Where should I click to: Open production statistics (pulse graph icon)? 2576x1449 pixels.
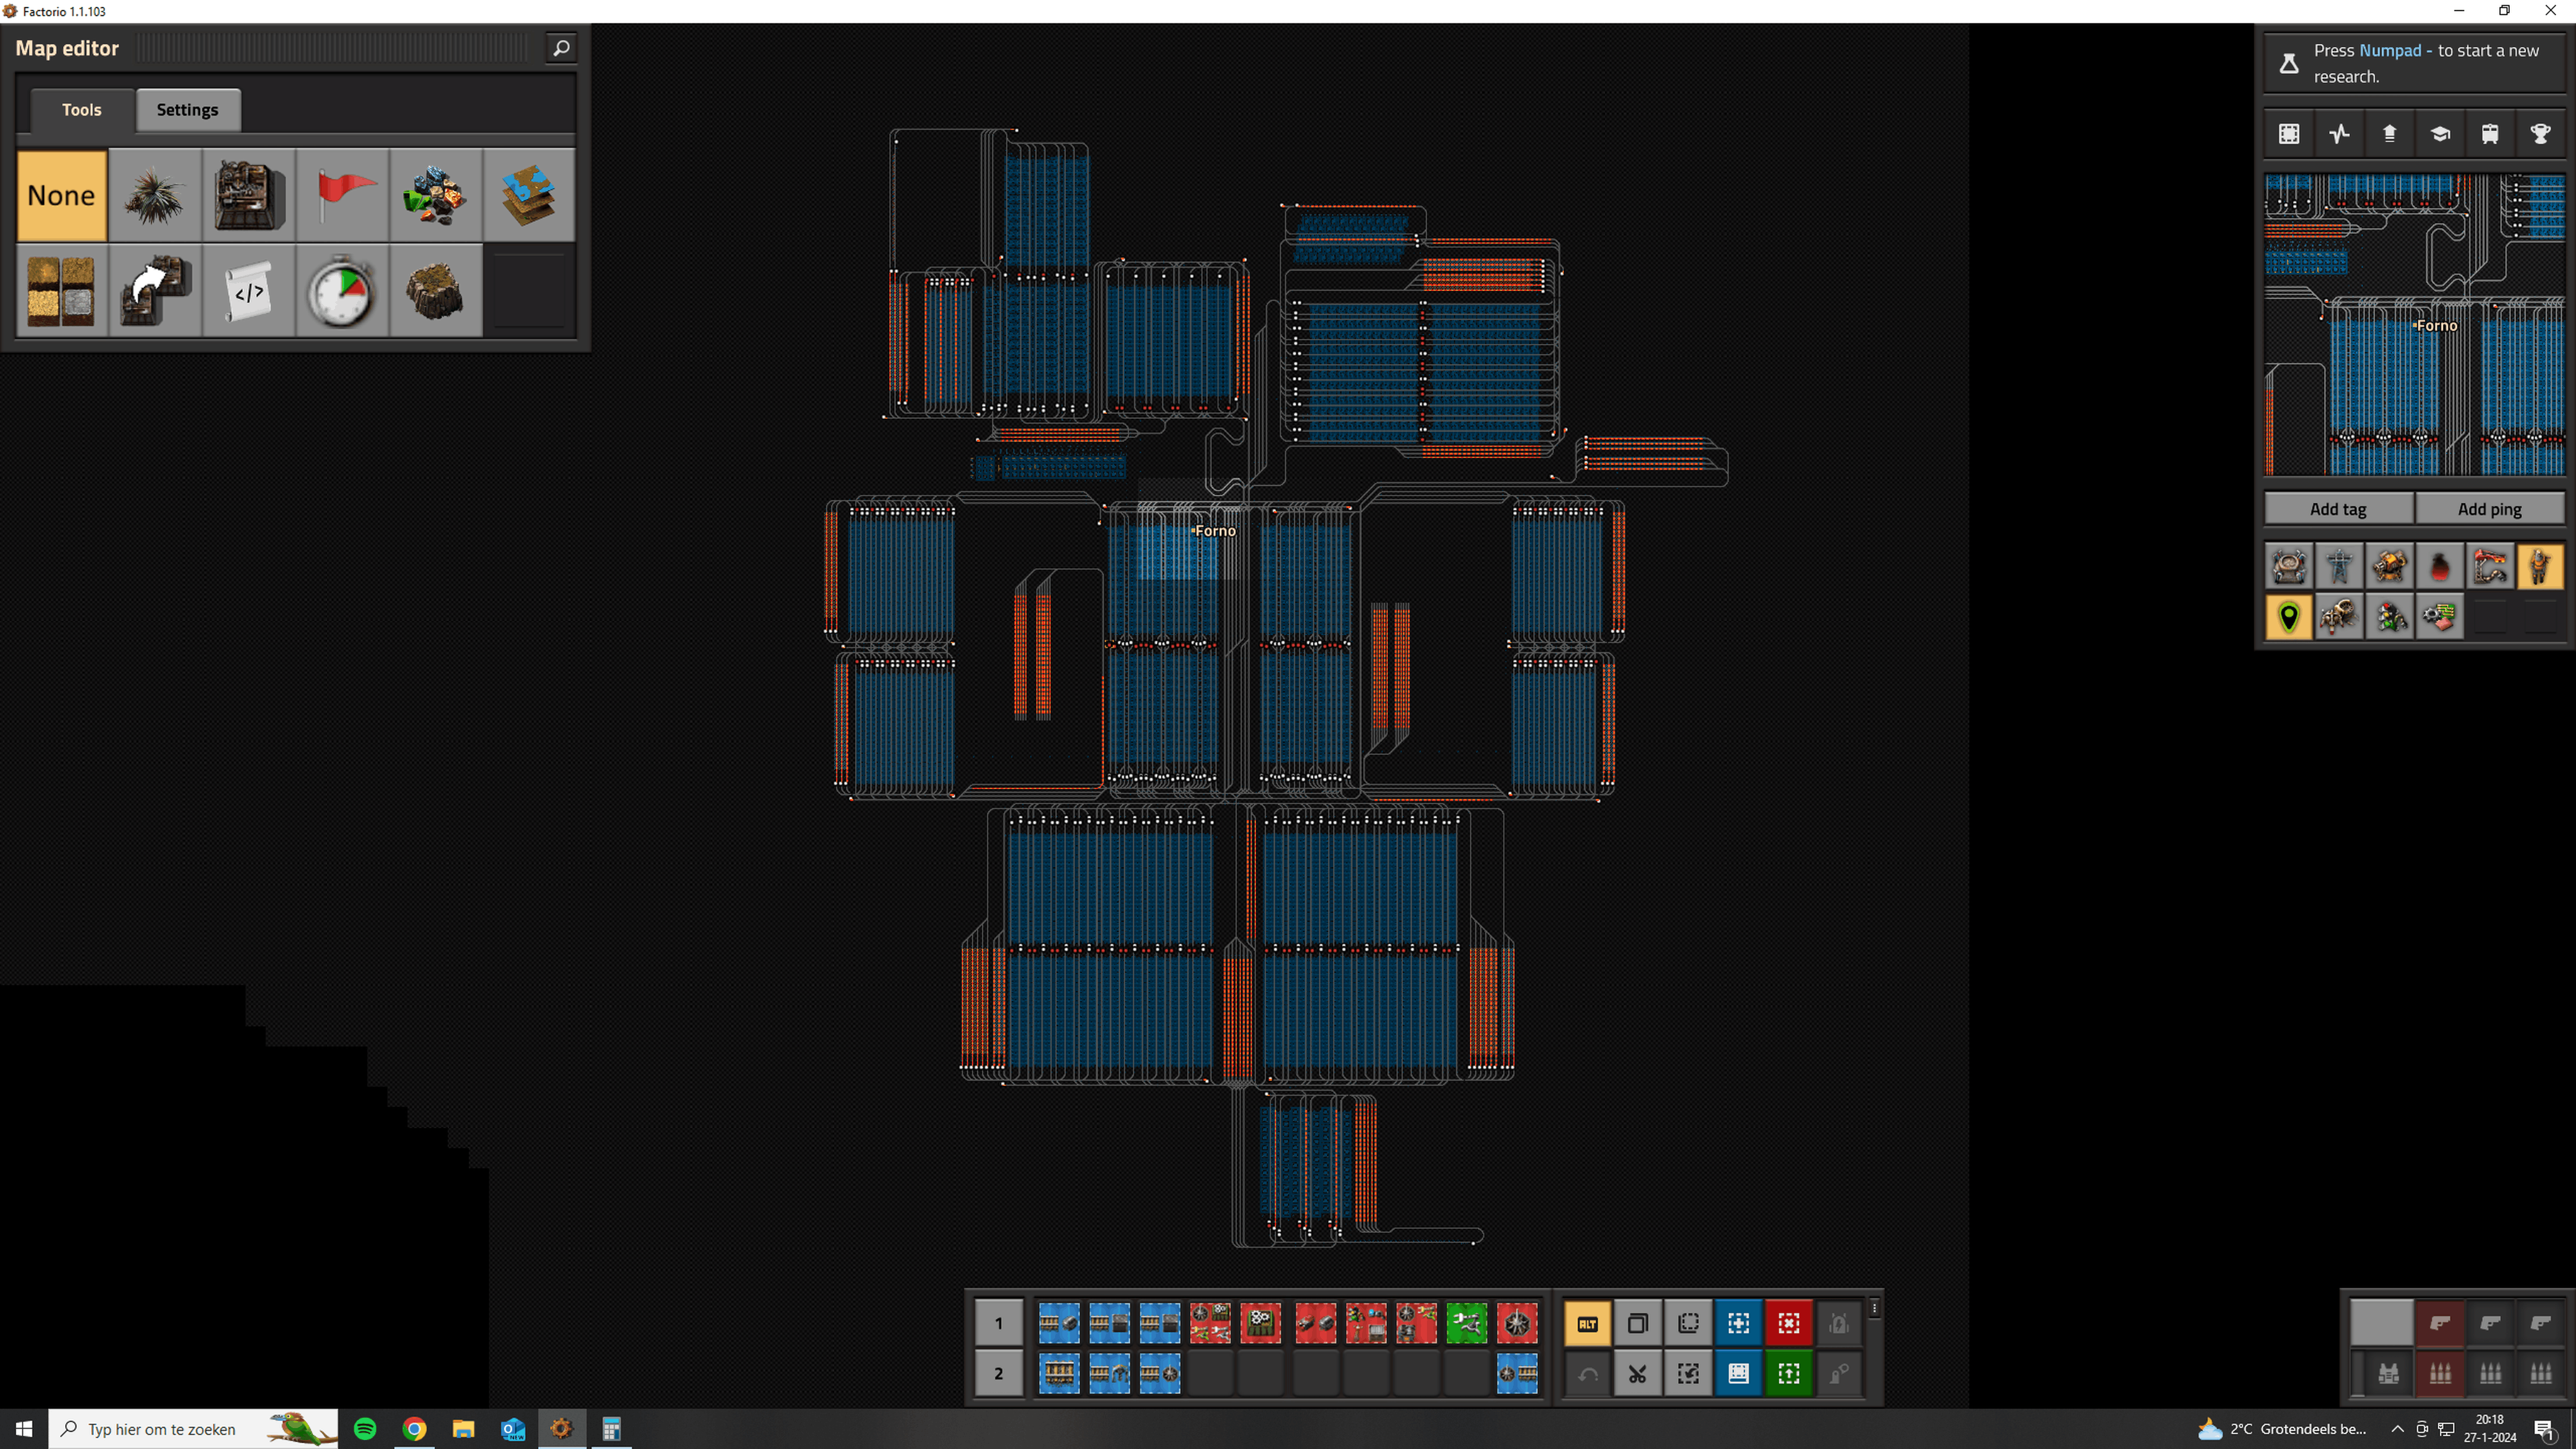click(2339, 134)
